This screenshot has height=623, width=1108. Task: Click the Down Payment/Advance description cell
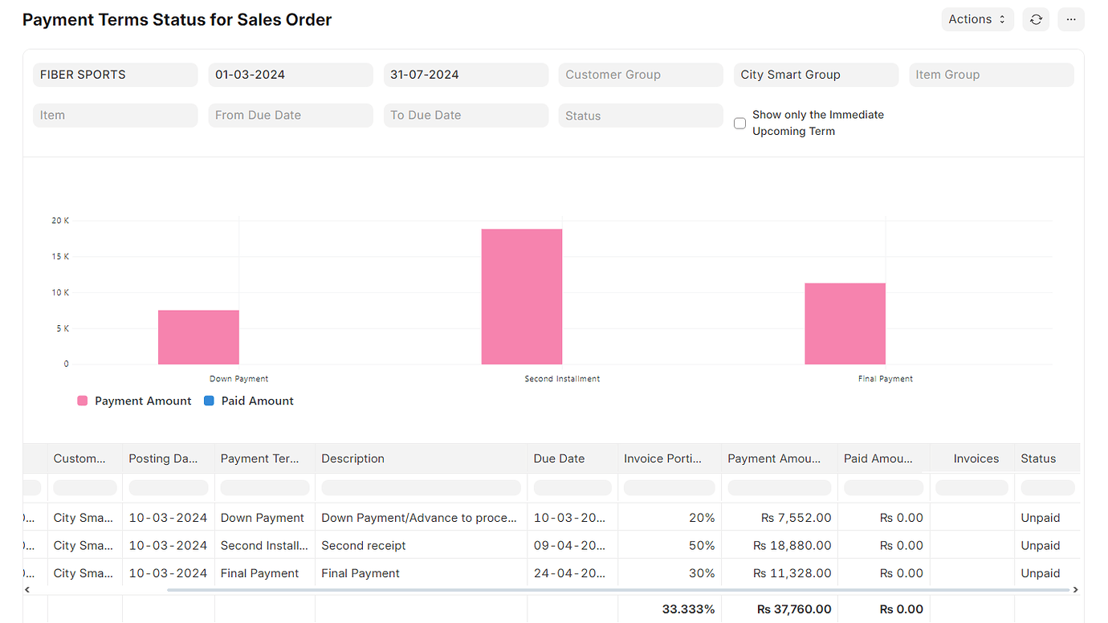click(x=422, y=518)
